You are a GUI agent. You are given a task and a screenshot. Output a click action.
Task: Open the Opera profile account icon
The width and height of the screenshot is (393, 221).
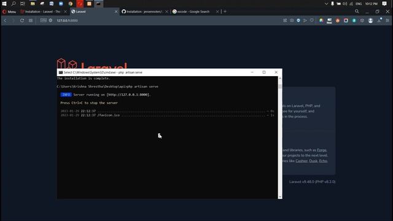(370, 20)
